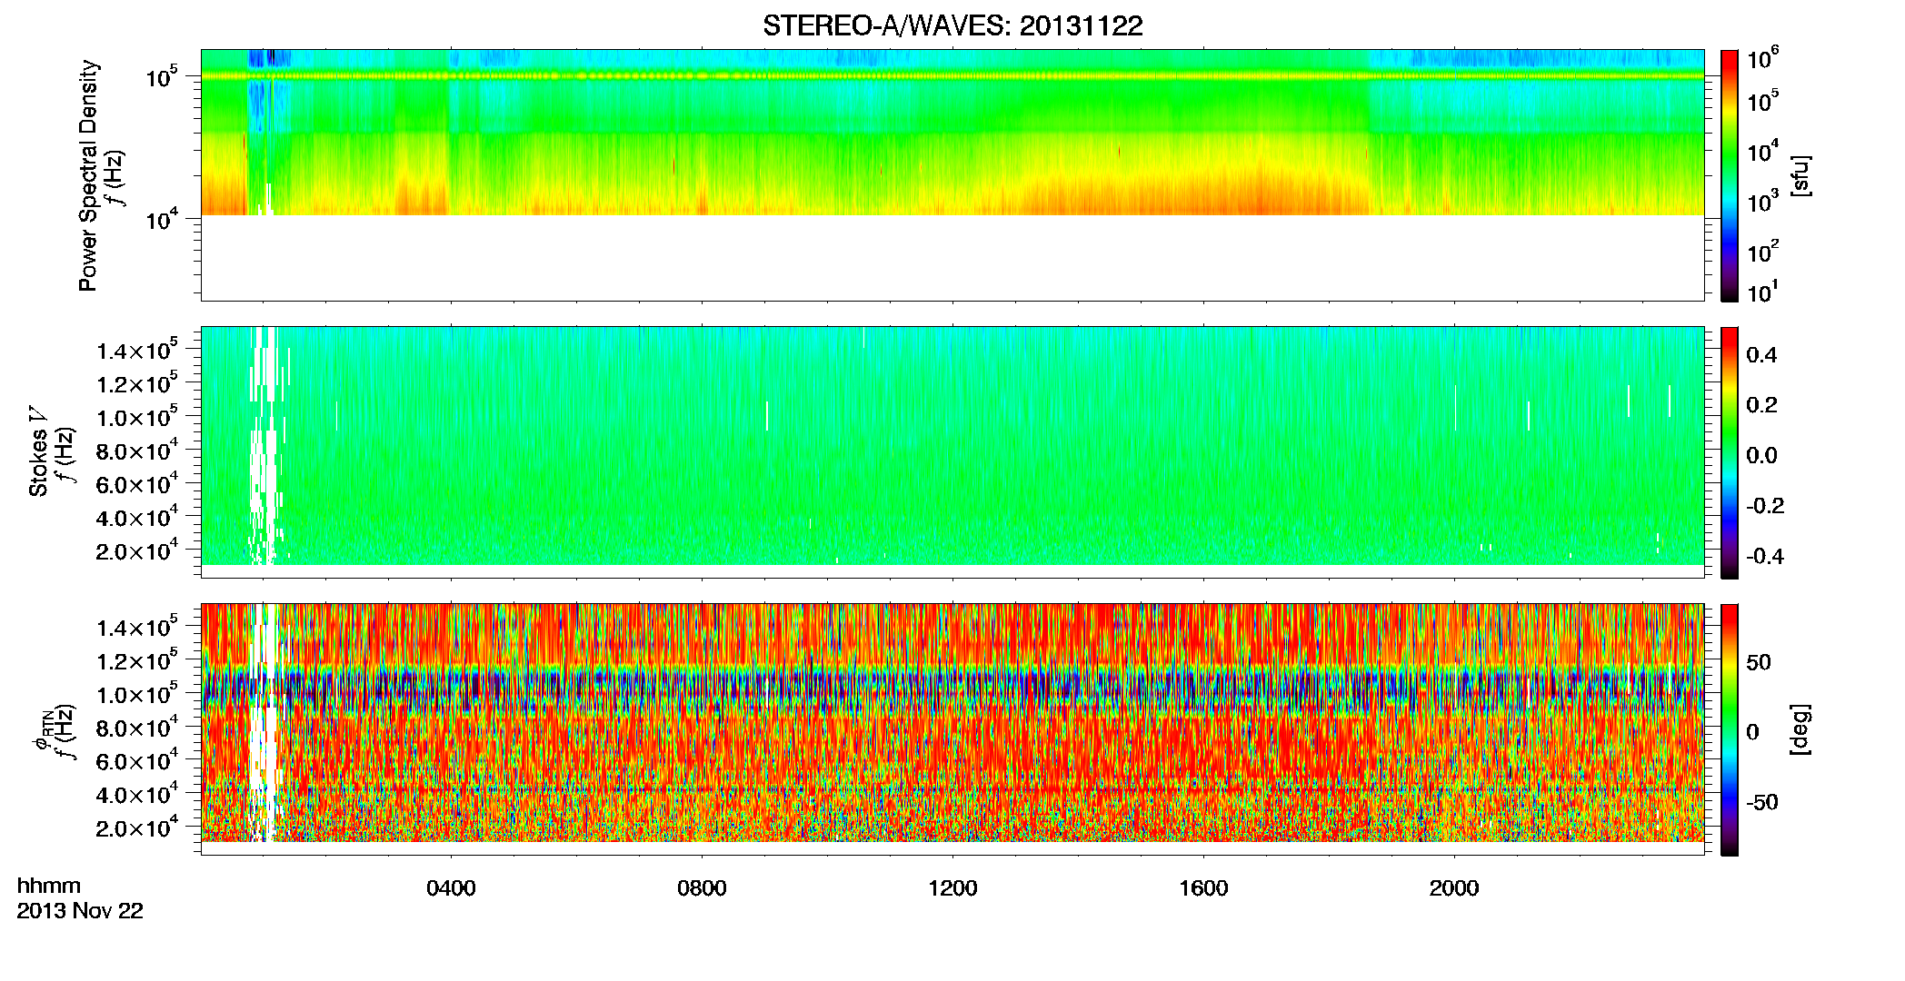Click the Stokes V axis label
Viewport: 1905px width, 981px height.
[38, 451]
